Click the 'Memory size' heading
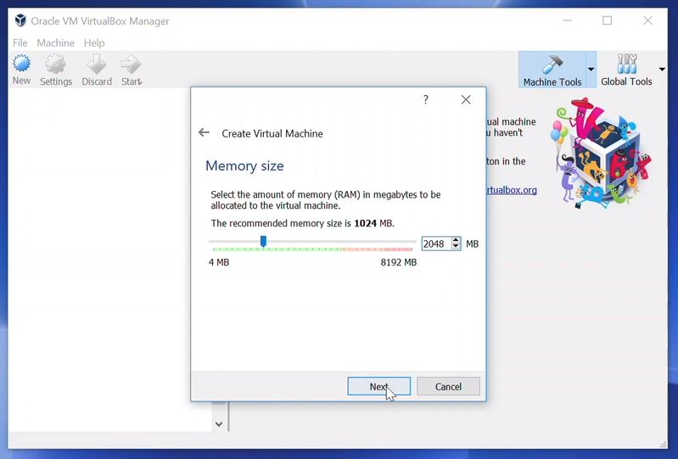Viewport: 678px width, 459px height. [244, 165]
